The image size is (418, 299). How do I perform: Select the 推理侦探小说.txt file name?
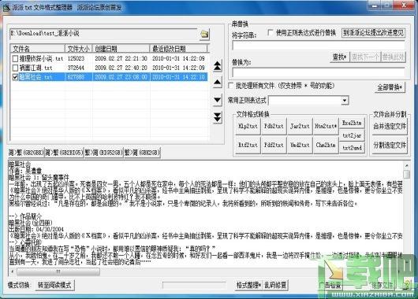pos(41,58)
